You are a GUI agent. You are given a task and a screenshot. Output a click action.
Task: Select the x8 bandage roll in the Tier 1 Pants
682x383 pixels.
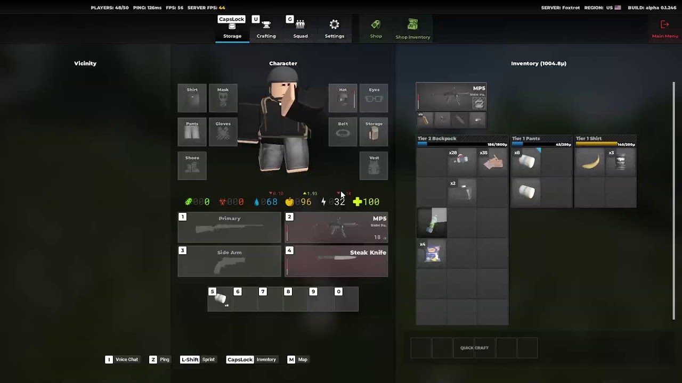tap(526, 162)
